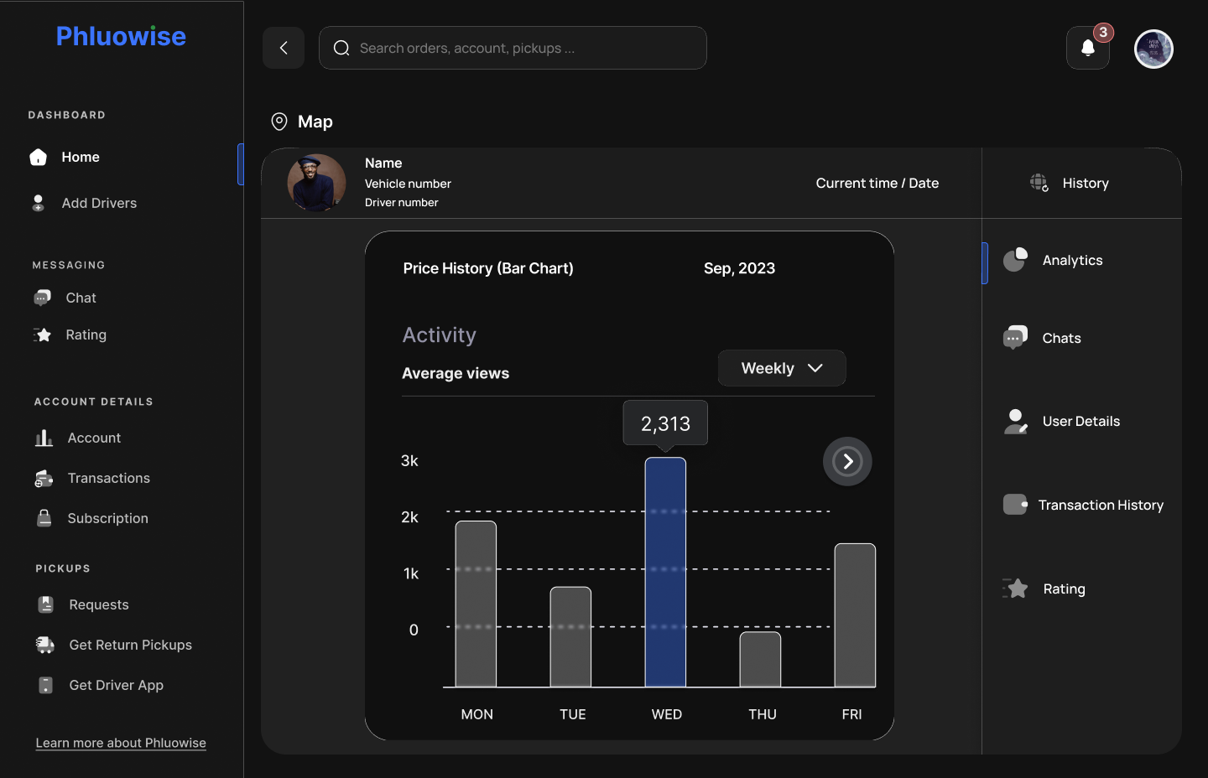Click the Rating star in right panel
1208x778 pixels.
(1016, 589)
